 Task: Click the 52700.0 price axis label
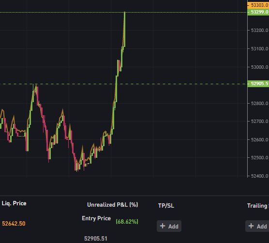pos(259,121)
